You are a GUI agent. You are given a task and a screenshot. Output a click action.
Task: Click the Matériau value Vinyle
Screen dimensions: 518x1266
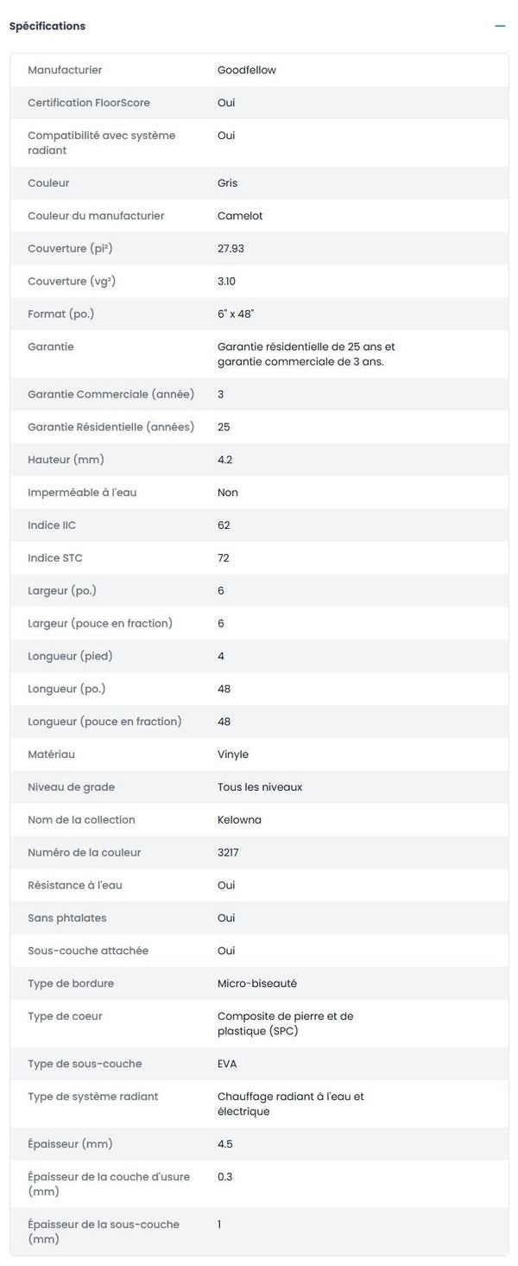[233, 754]
